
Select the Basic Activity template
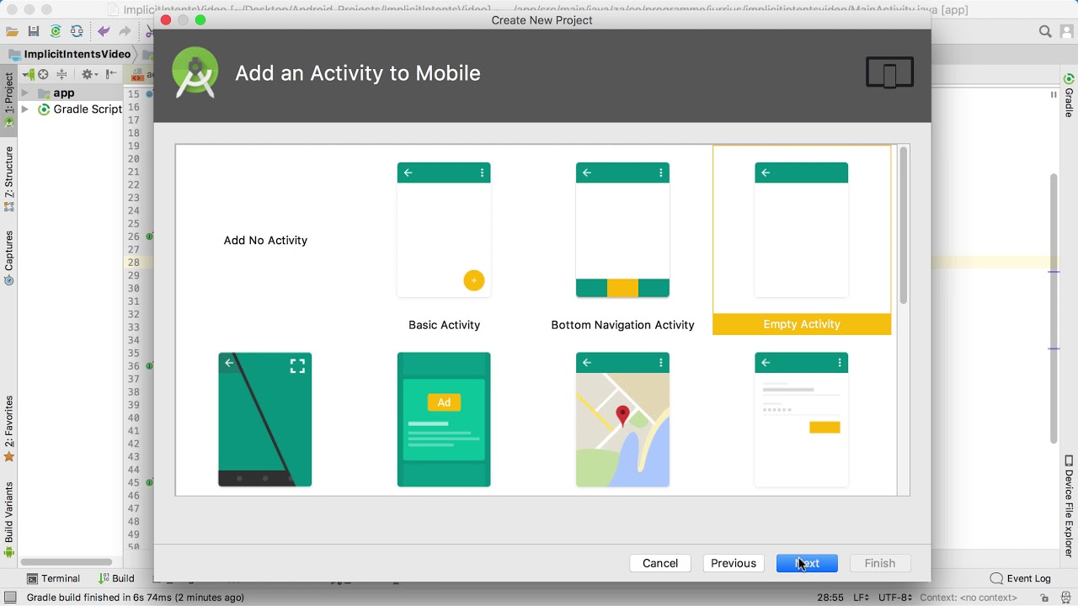tap(444, 240)
